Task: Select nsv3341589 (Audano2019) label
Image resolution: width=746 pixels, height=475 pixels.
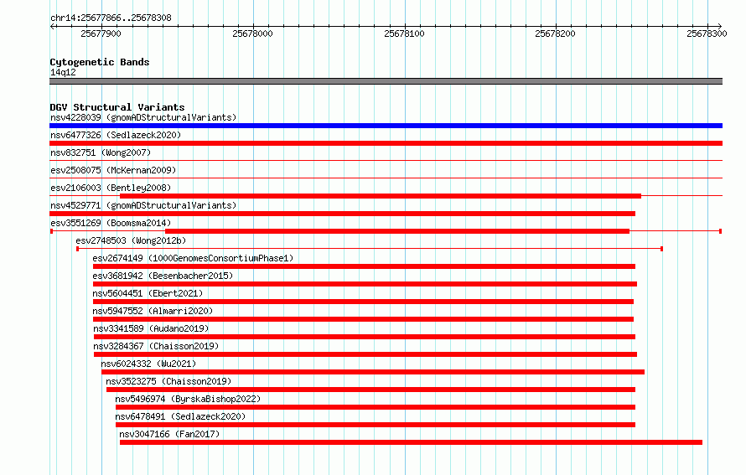Action: [x=151, y=328]
